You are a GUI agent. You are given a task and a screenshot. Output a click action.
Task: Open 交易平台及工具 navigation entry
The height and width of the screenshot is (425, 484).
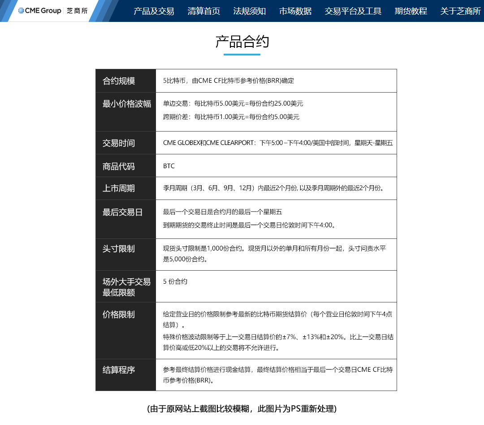click(353, 12)
